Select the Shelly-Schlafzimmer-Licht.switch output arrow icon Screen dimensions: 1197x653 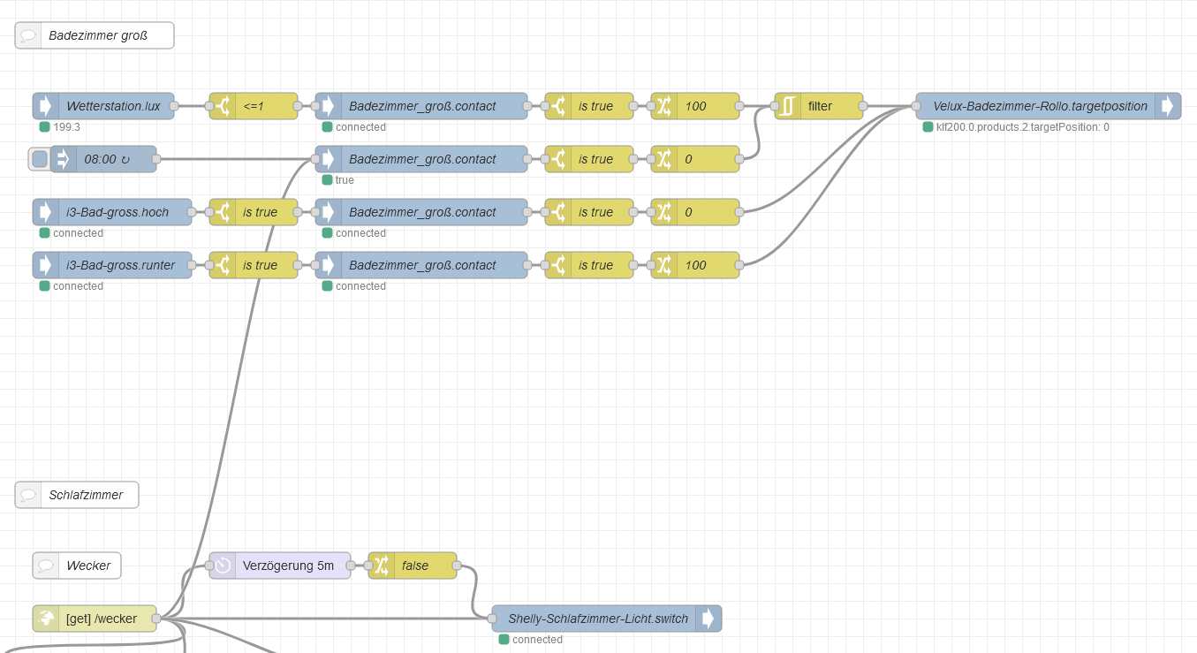(708, 619)
